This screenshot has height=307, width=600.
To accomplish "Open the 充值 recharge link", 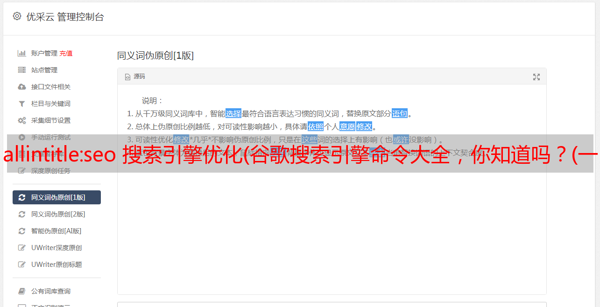I will 66,53.
